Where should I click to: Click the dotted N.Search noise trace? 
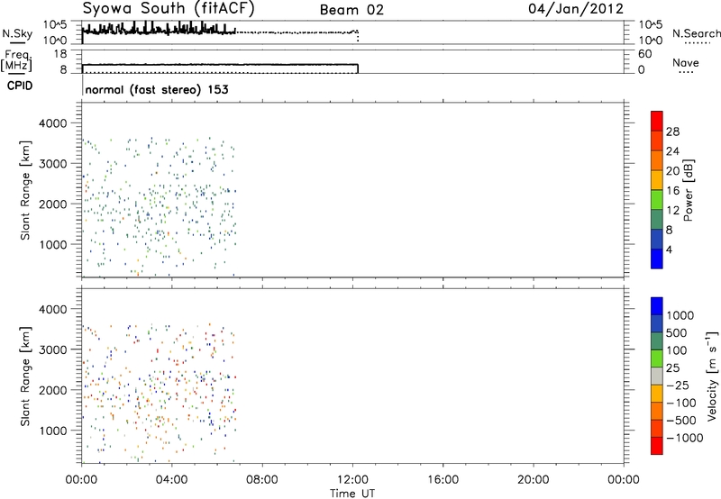click(297, 32)
